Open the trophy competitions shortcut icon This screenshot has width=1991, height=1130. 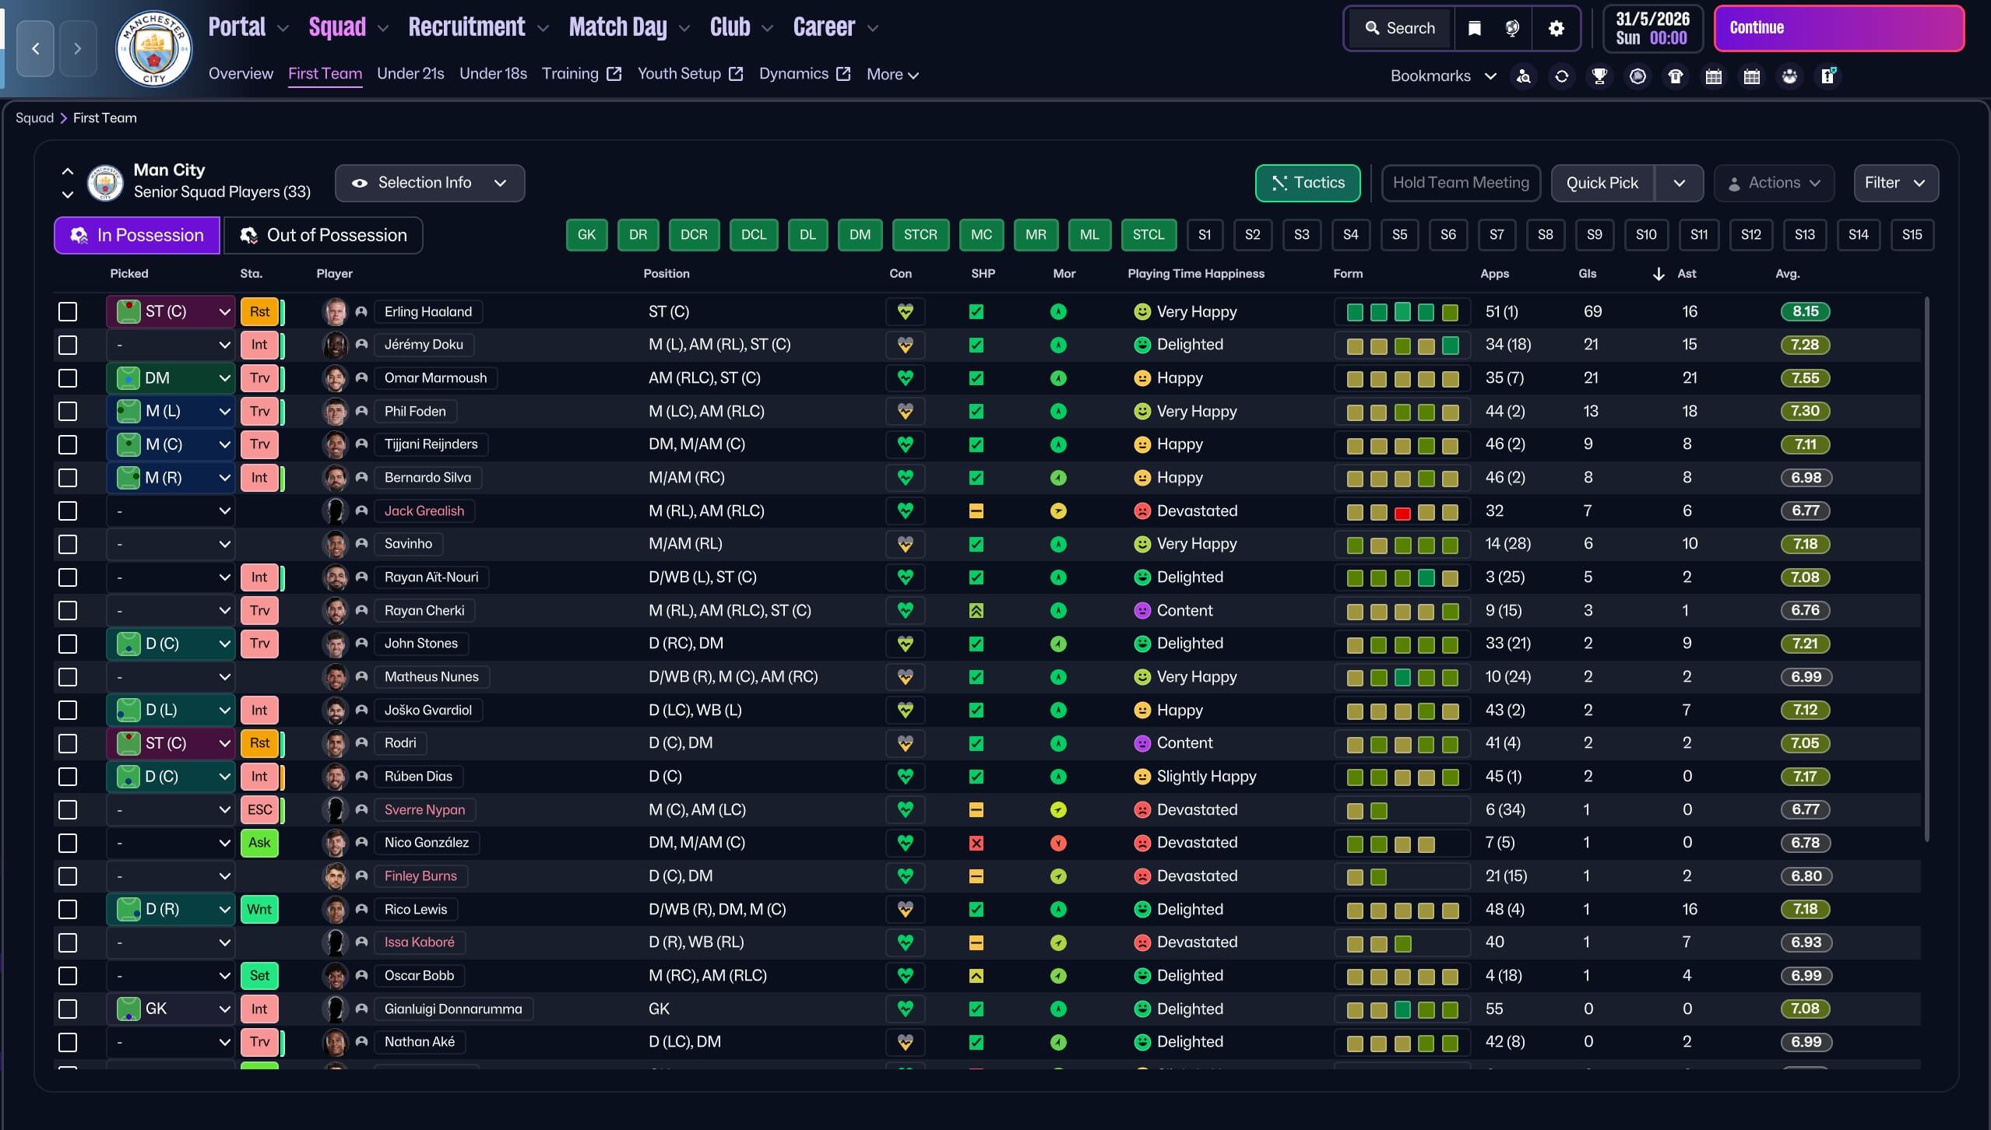[1599, 76]
